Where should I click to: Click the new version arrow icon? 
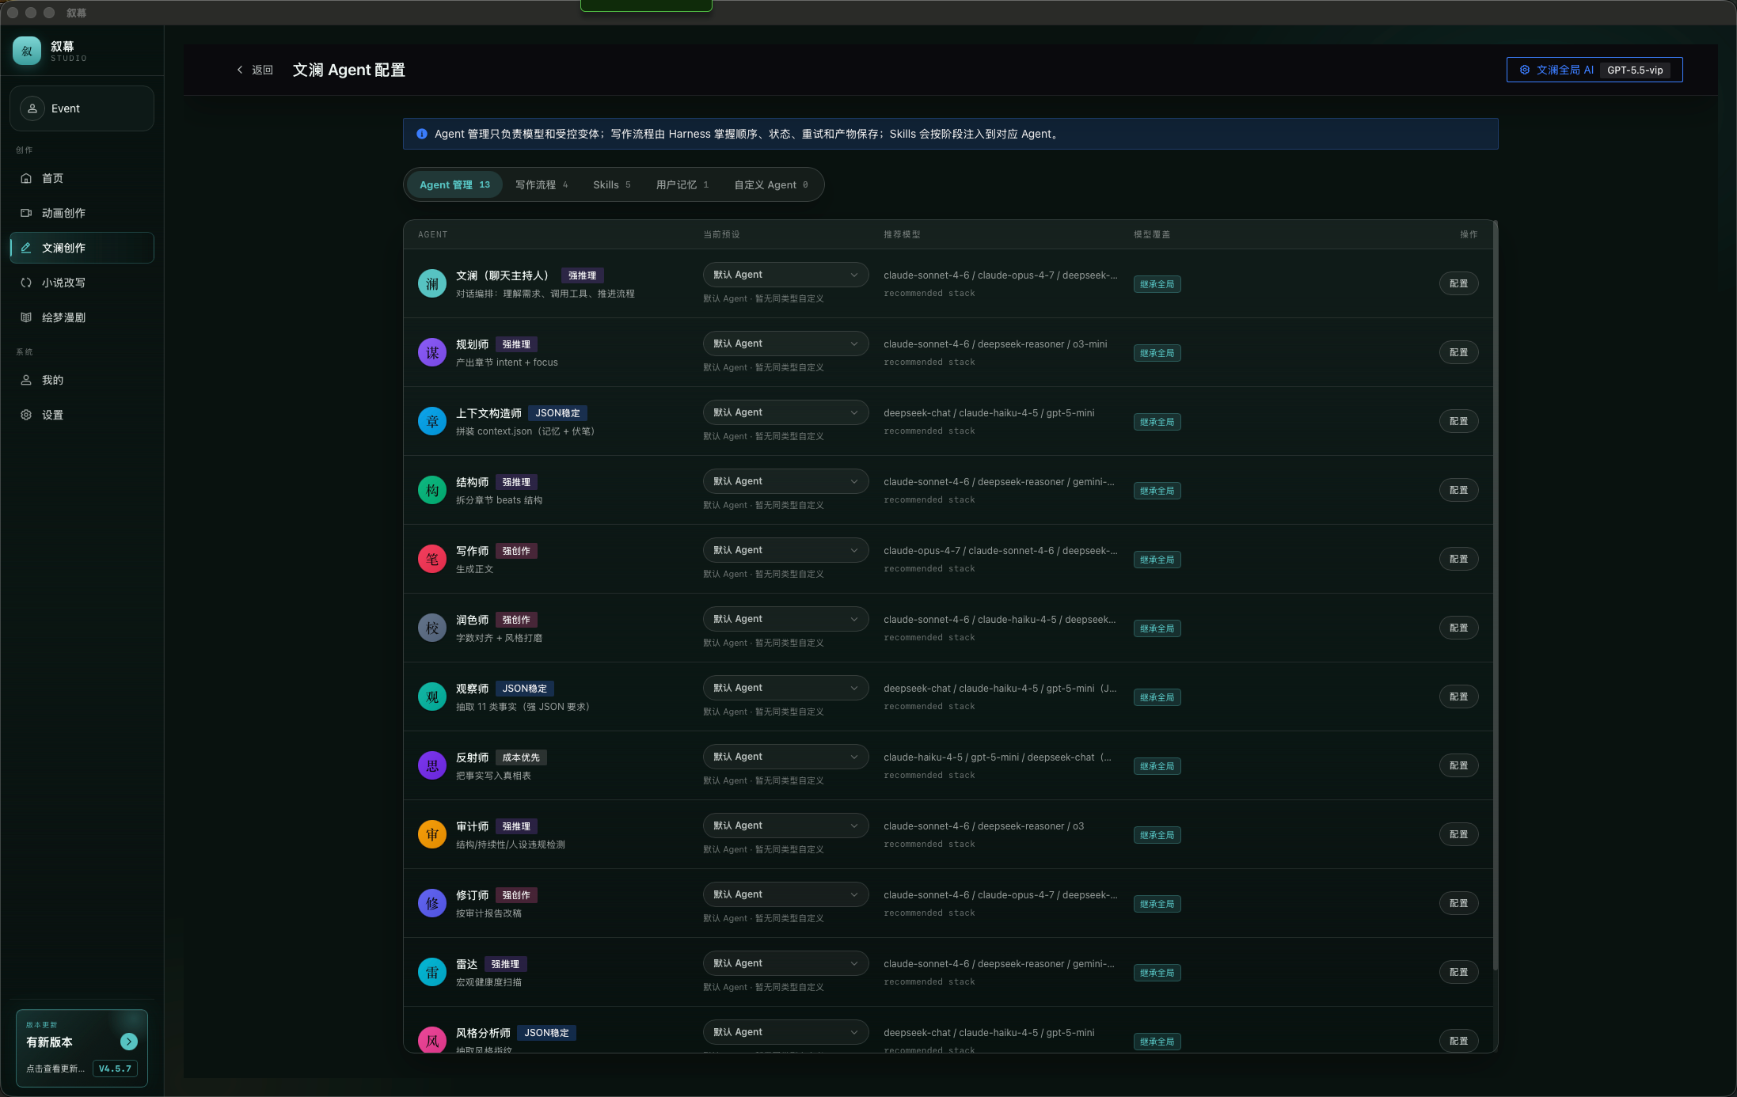coord(129,1042)
